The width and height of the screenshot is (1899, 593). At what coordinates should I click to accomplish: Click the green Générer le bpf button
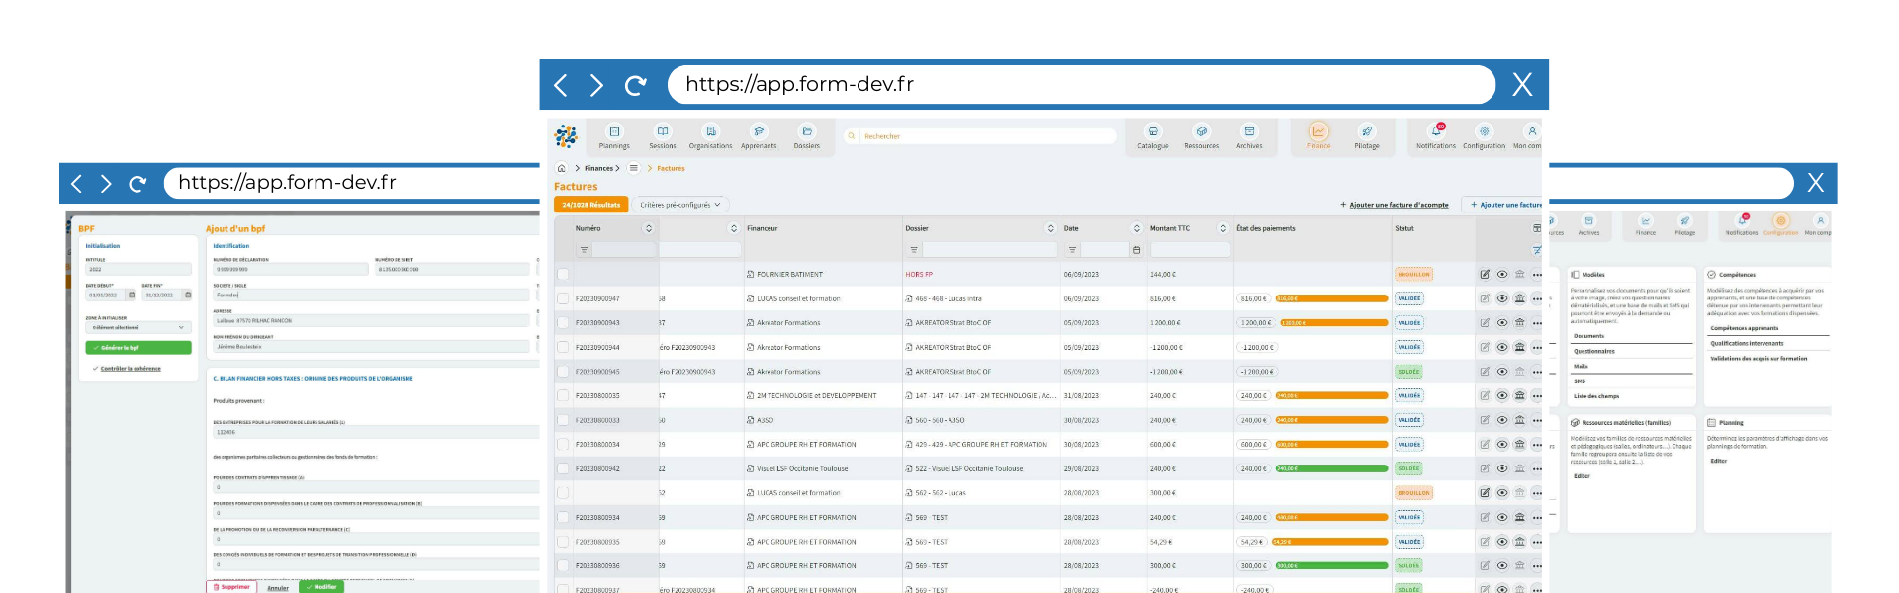coord(138,348)
